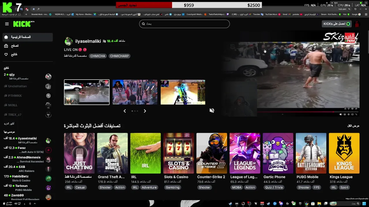Open Discord from the taskbar
Image resolution: width=369 pixels, height=207 pixels.
(x=281, y=204)
